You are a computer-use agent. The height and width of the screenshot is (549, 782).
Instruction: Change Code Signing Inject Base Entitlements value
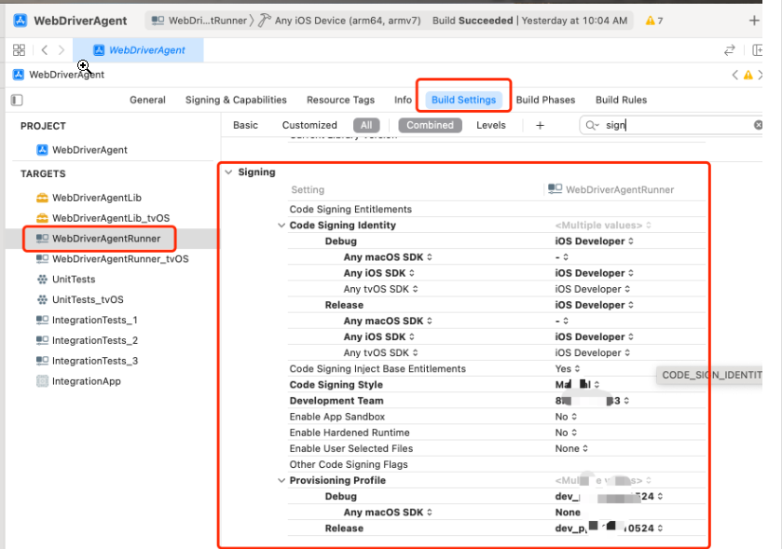tap(568, 369)
